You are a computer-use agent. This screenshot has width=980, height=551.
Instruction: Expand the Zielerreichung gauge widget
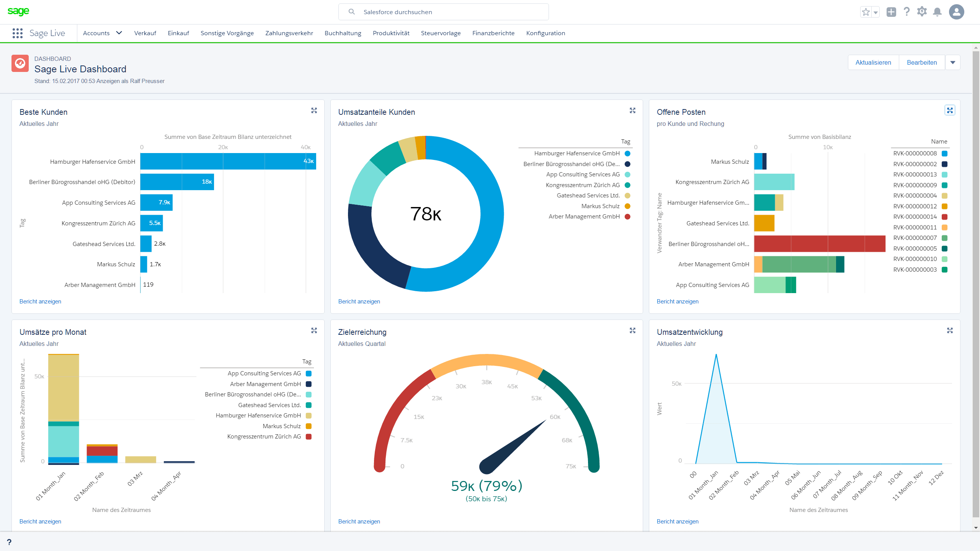632,331
